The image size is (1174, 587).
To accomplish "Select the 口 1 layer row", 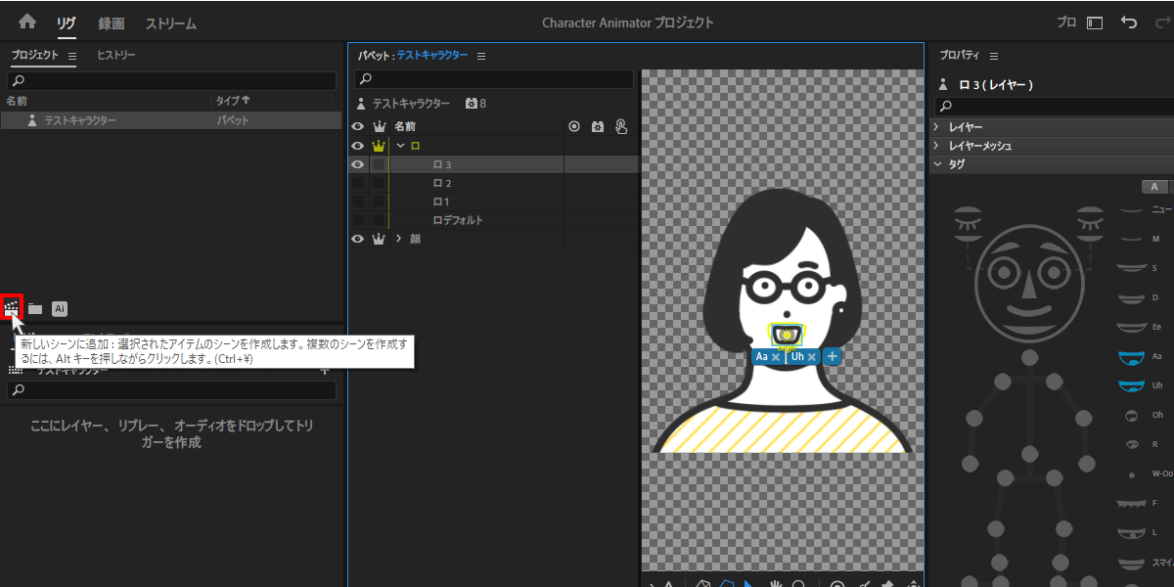I will coord(494,202).
